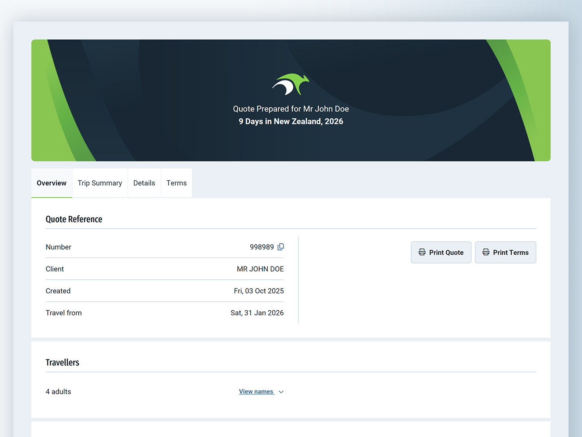Click the client name MR JOHN DOE
Viewport: 582px width, 437px height.
[260, 269]
